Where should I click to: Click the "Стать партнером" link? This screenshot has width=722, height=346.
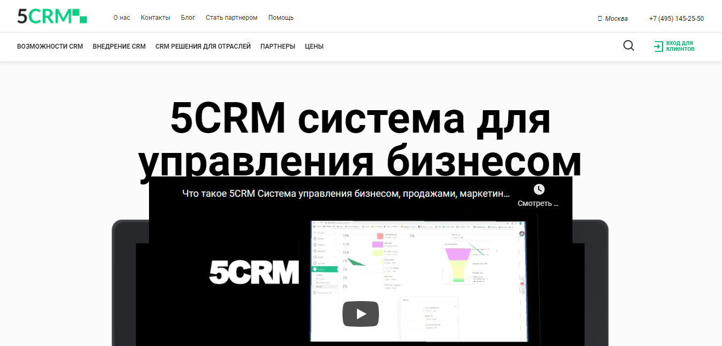click(232, 17)
